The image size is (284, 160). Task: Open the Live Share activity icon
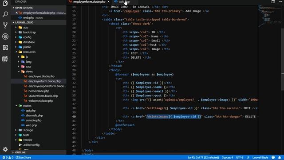click(x=5, y=59)
